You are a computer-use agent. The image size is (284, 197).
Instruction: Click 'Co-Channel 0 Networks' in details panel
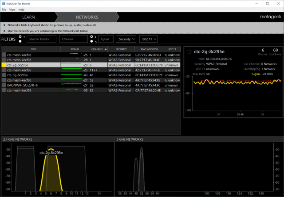point(260,64)
